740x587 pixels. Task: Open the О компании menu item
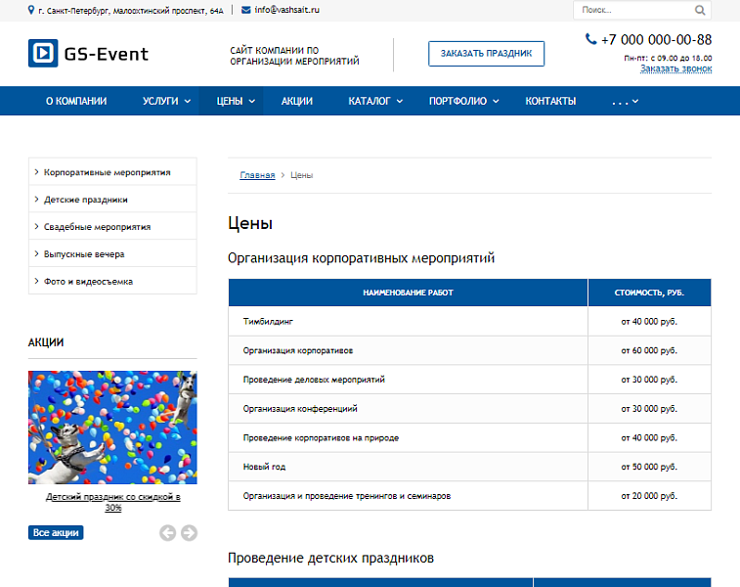coord(76,101)
